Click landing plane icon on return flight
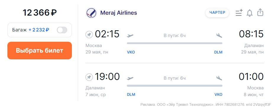 point(219,78)
